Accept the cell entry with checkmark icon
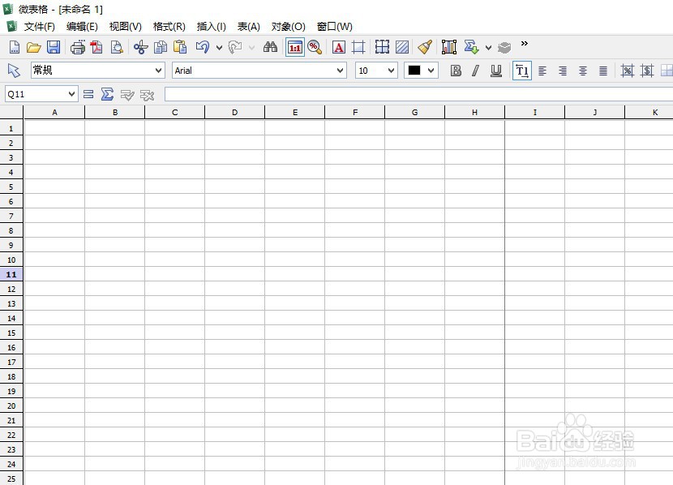This screenshot has height=485, width=673. pyautogui.click(x=127, y=95)
